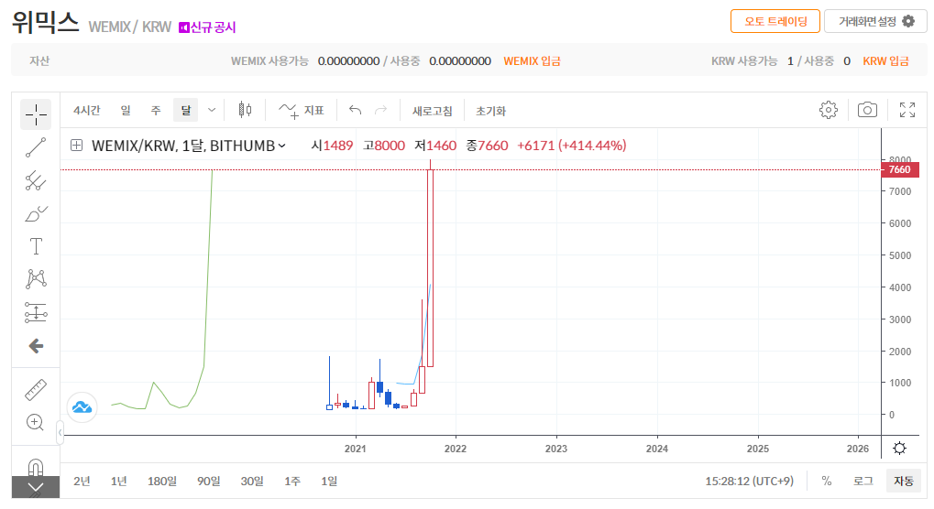
Task: Click the undo arrow
Action: pos(355,110)
